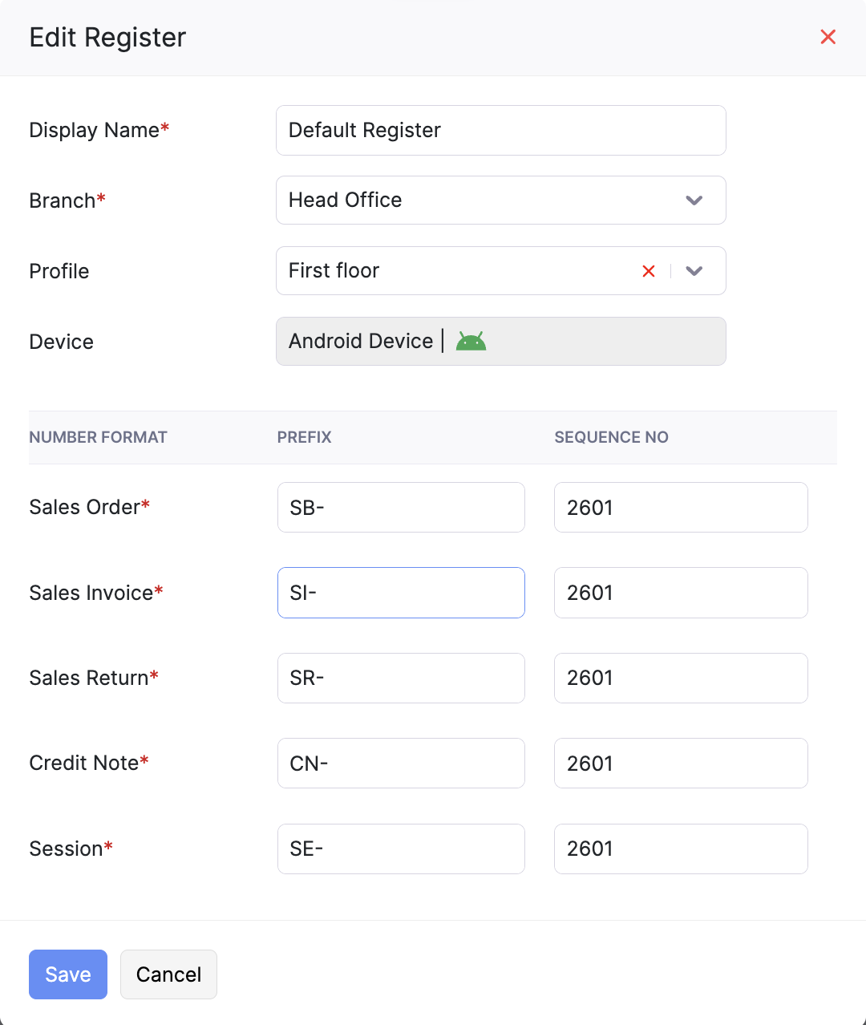Edit the Display Name field
Image resolution: width=866 pixels, height=1025 pixels.
[x=500, y=131]
